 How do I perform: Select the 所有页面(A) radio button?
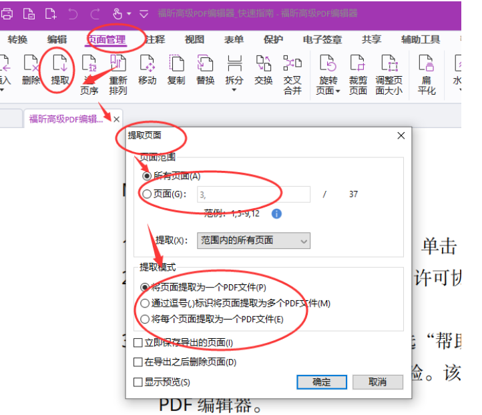click(x=146, y=176)
